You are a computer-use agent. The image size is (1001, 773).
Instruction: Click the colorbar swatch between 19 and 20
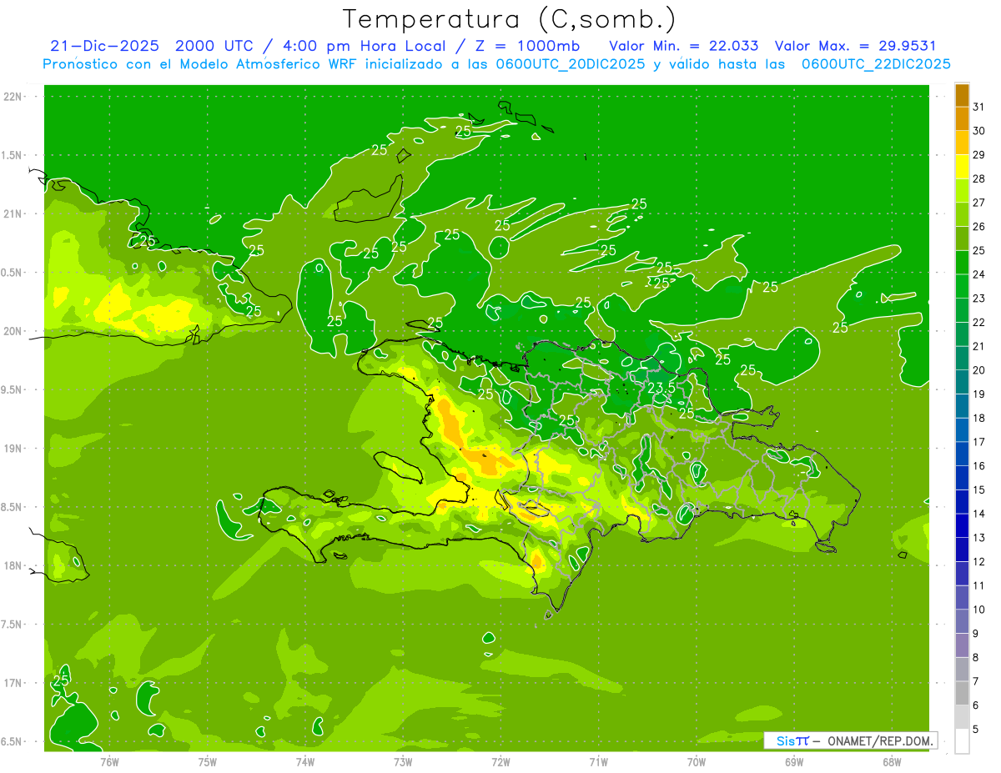tap(962, 382)
